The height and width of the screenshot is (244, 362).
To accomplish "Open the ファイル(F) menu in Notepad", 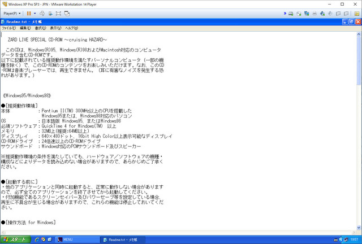I will pyautogui.click(x=9, y=28).
